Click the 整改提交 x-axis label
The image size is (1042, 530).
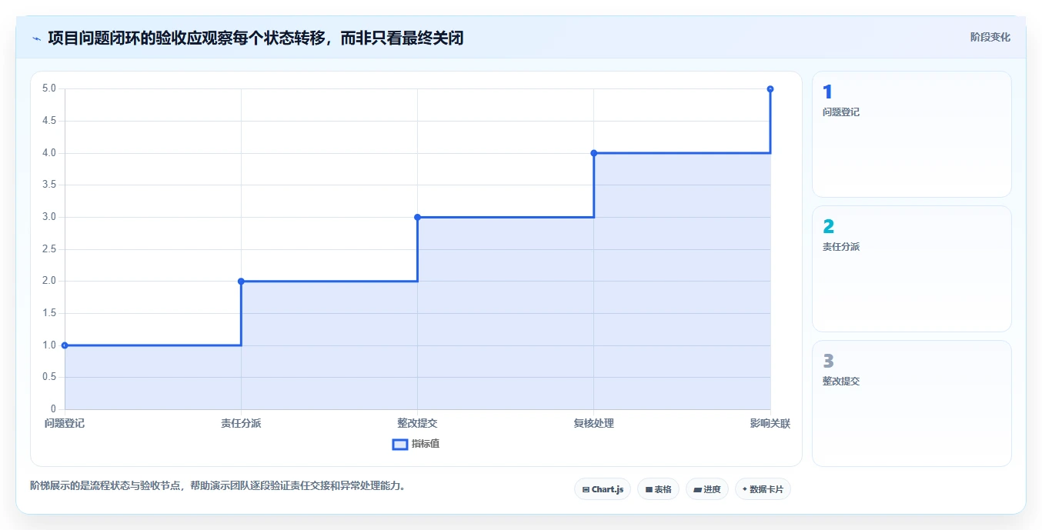click(417, 423)
